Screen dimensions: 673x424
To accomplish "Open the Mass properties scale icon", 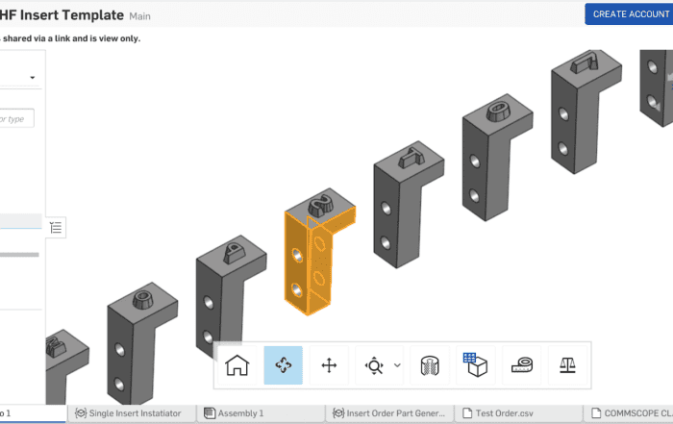I will pyautogui.click(x=567, y=365).
